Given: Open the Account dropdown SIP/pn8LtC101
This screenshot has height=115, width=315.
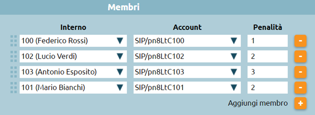Looking at the screenshot, I should (187, 87).
